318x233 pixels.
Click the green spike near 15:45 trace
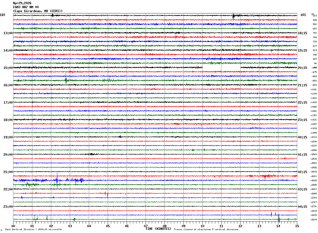(x=66, y=80)
